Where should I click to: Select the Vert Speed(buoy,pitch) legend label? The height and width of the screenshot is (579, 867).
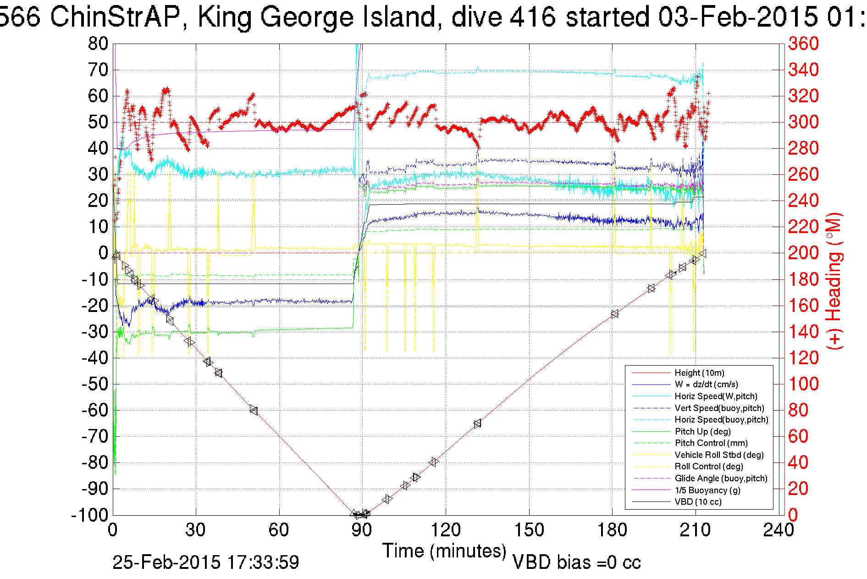pyautogui.click(x=719, y=408)
